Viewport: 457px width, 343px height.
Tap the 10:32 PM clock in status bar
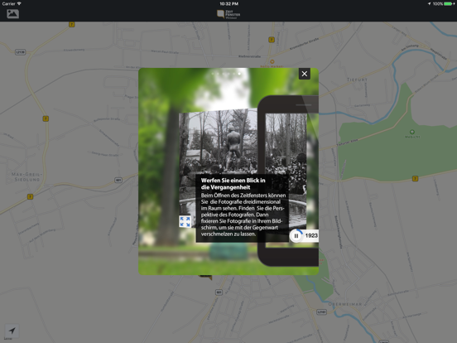click(x=228, y=4)
